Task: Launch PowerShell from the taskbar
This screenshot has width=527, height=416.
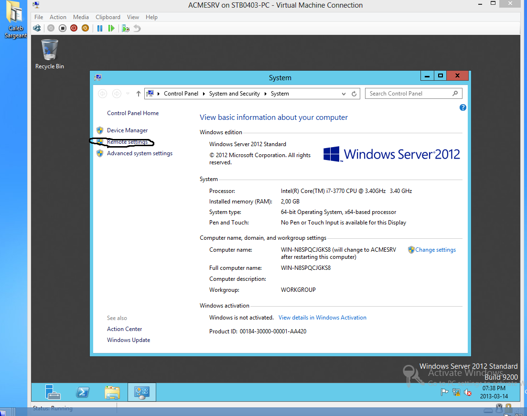Action: [x=82, y=392]
